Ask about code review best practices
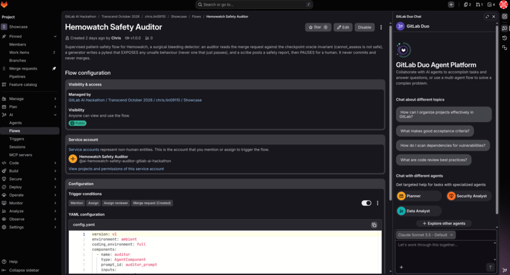 [x=433, y=160]
